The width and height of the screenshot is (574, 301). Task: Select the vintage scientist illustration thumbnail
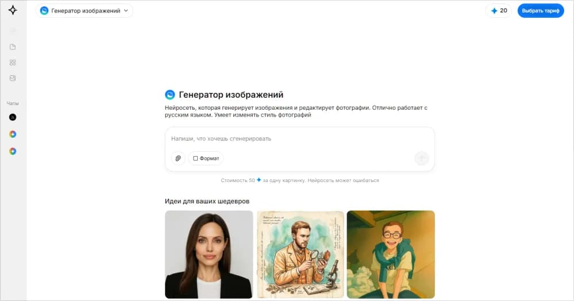300,254
